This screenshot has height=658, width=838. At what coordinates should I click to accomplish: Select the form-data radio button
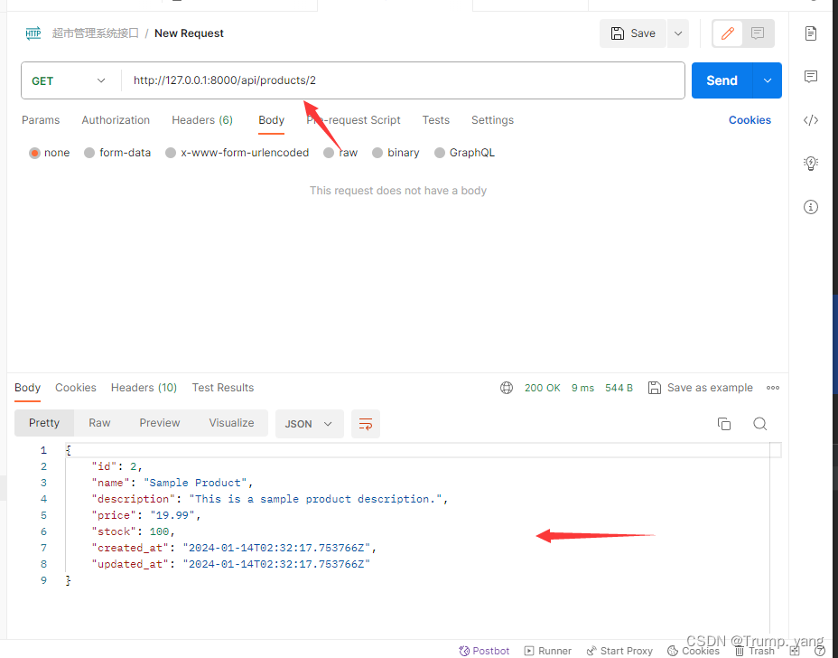click(x=89, y=153)
